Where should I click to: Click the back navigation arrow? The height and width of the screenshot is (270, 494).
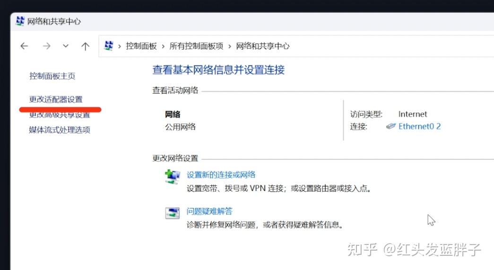tap(24, 46)
